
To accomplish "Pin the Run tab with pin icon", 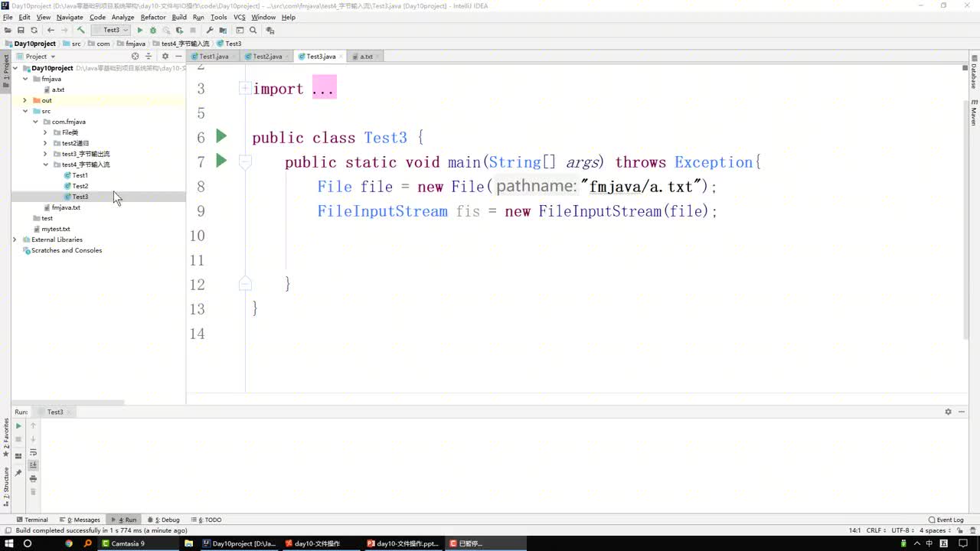I will click(x=18, y=473).
